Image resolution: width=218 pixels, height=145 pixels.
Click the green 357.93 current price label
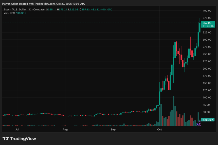pyautogui.click(x=207, y=23)
